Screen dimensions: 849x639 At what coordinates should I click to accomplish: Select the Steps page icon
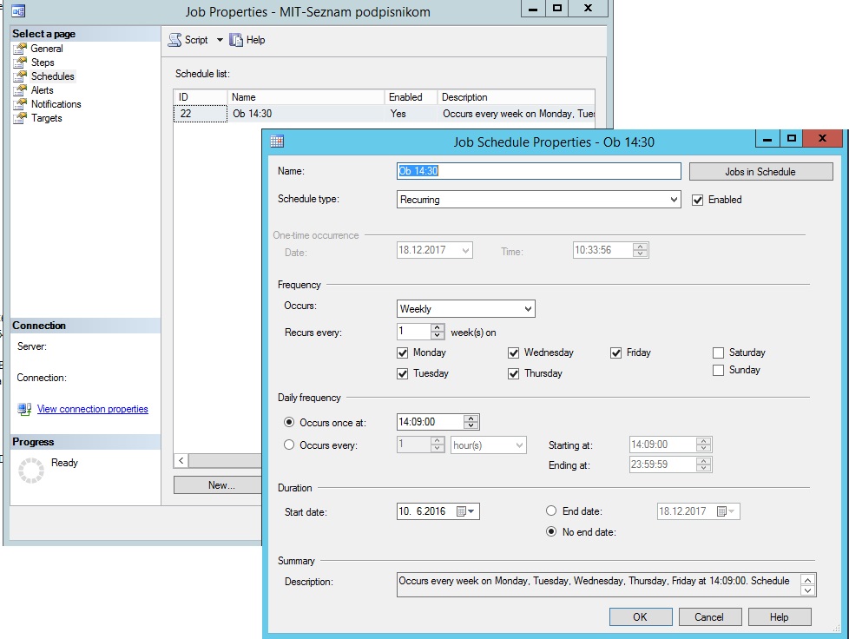[20, 63]
